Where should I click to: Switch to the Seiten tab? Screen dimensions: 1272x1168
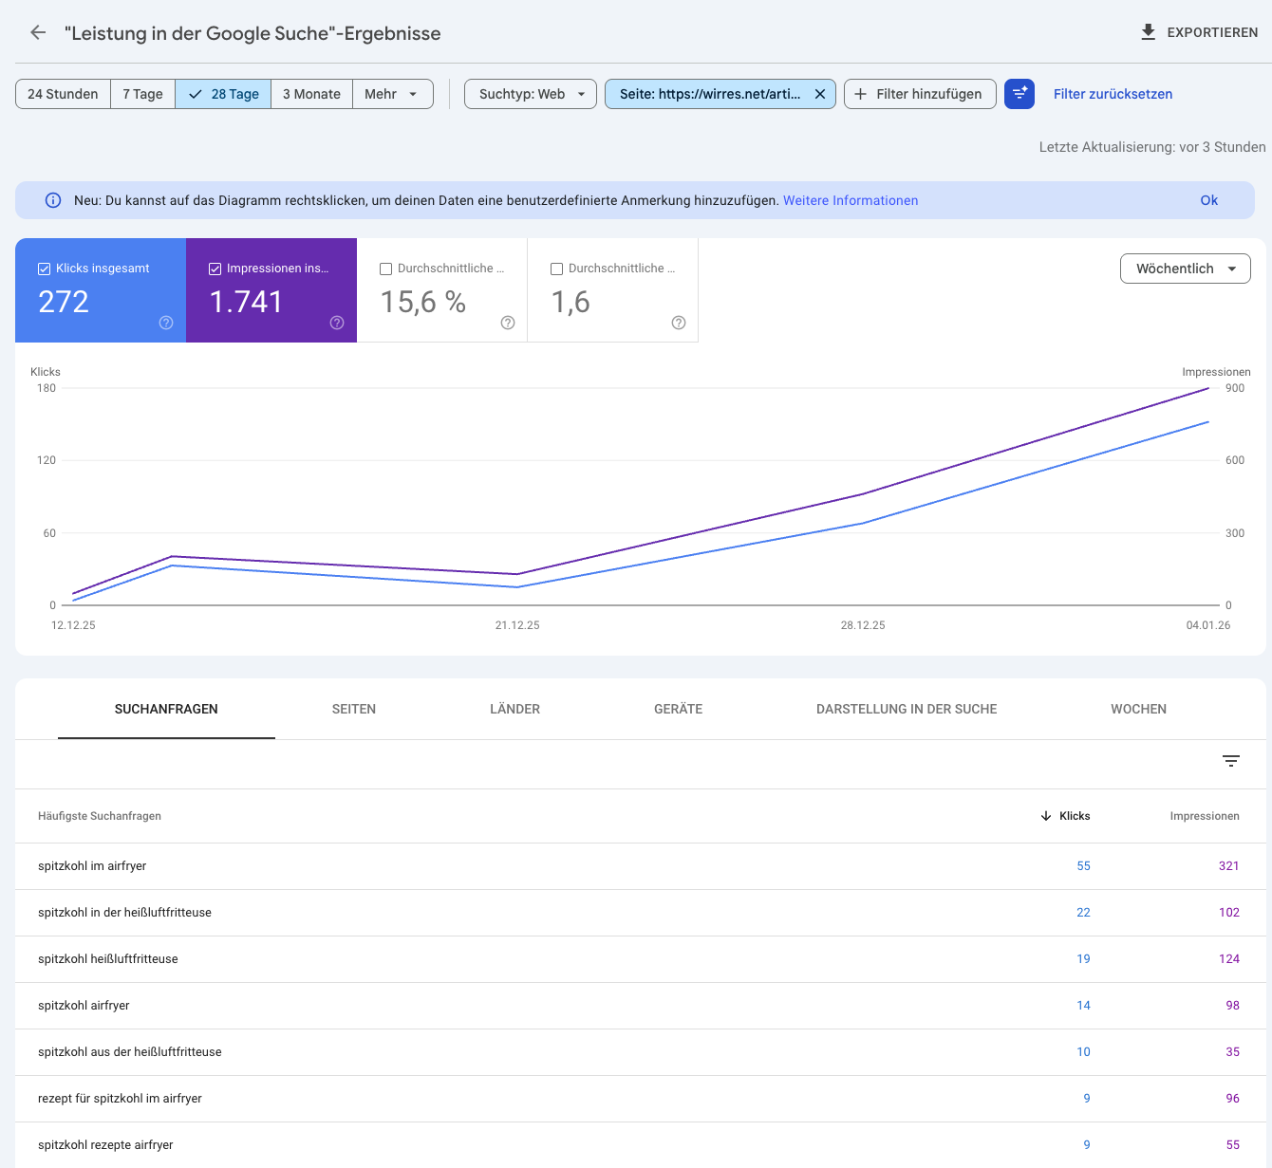point(354,709)
